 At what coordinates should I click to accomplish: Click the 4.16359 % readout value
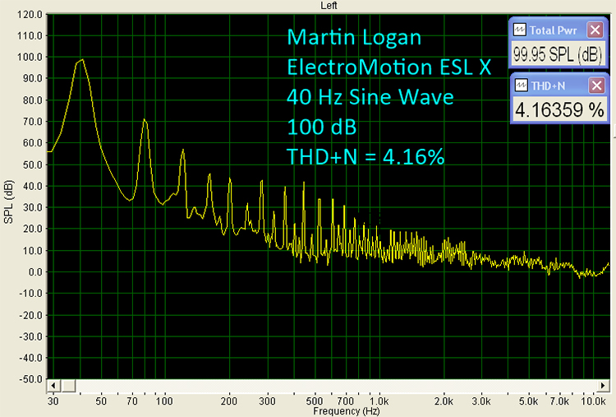559,109
